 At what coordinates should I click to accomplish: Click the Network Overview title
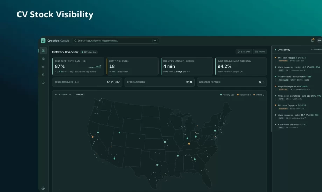pos(65,52)
